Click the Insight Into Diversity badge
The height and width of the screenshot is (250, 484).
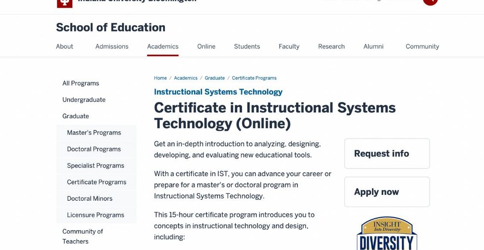coord(387,233)
